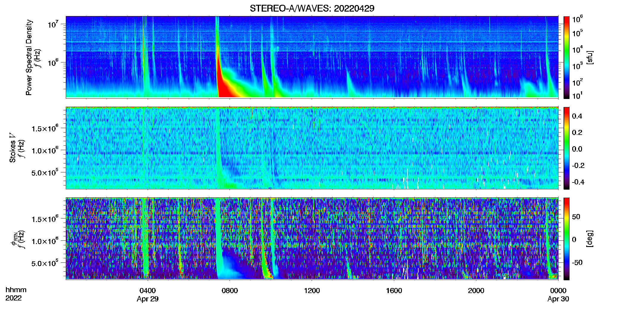The image size is (624, 321).
Task: Click the -50 tick on degree colorbar
Action: point(577,262)
